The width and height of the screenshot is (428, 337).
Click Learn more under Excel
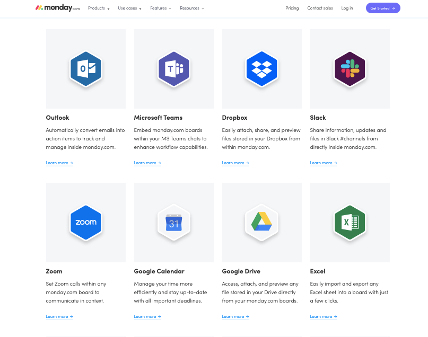(324, 316)
